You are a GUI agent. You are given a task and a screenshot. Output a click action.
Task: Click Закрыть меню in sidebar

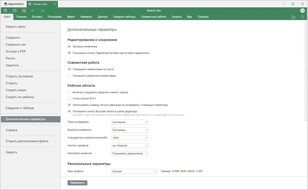click(x=31, y=27)
